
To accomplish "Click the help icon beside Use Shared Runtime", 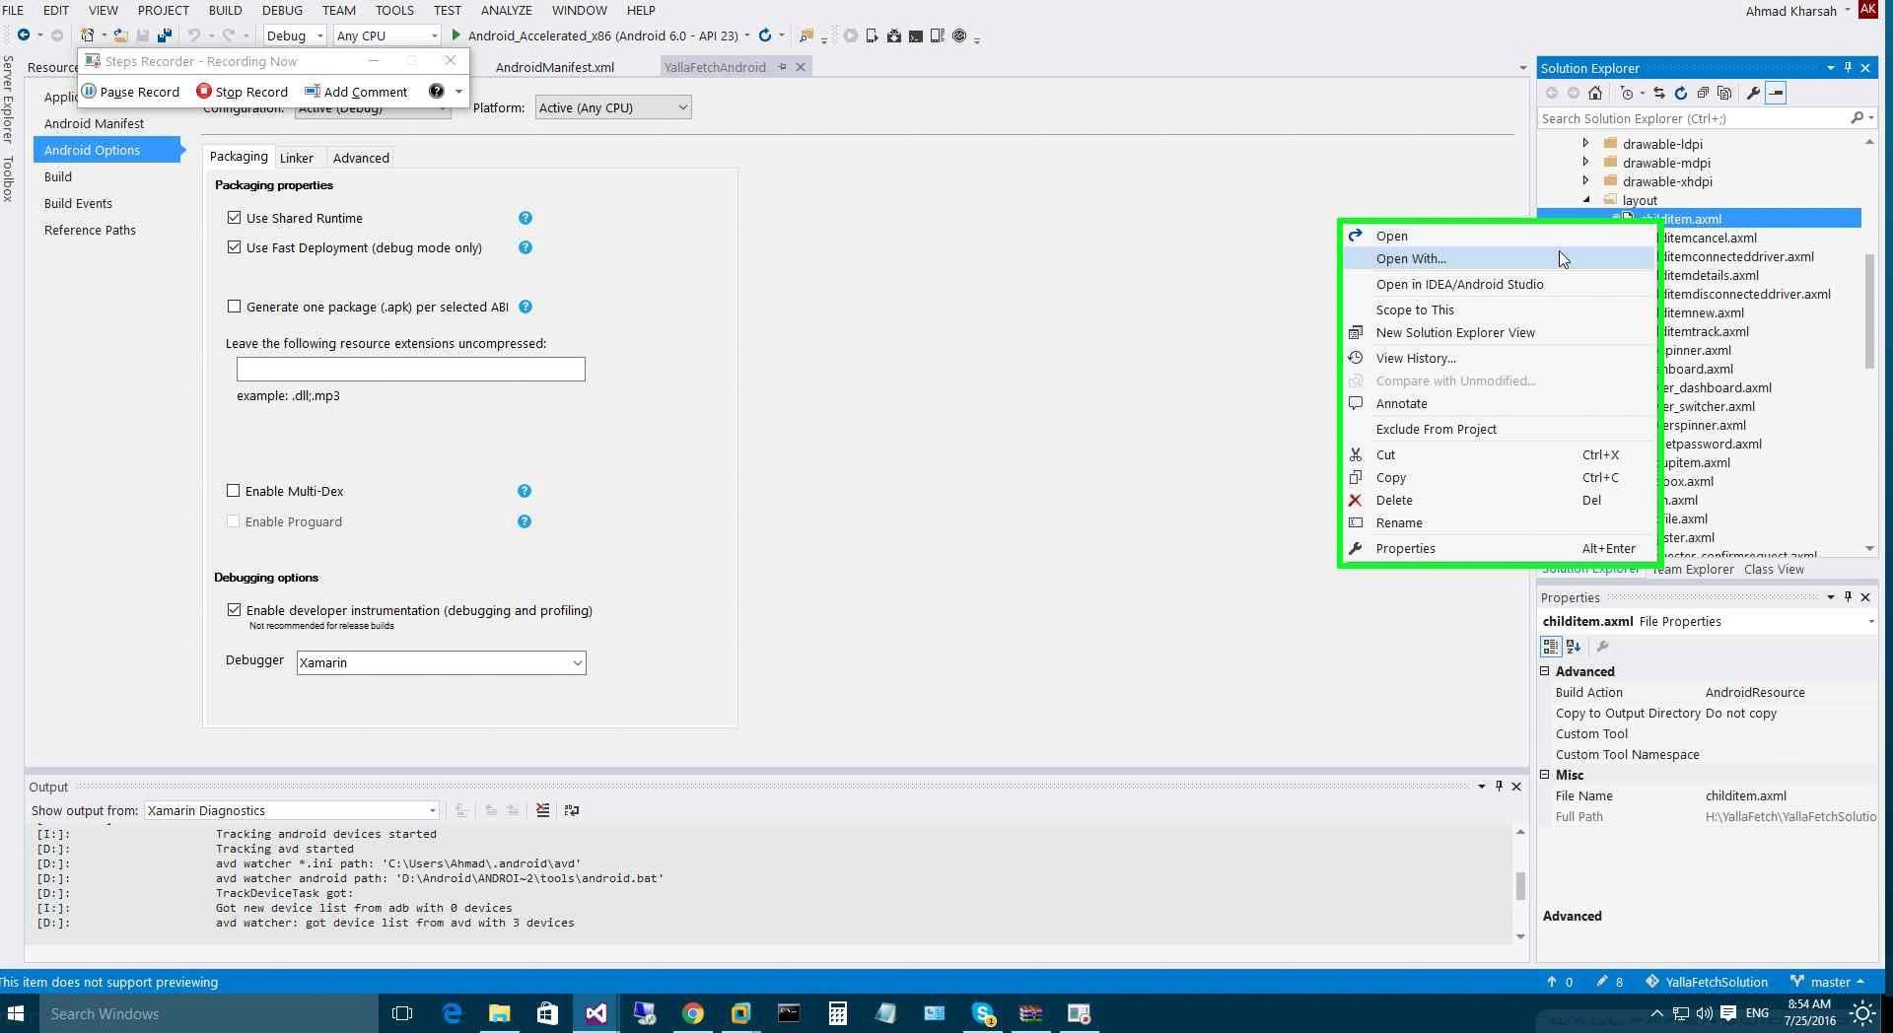I will point(526,218).
